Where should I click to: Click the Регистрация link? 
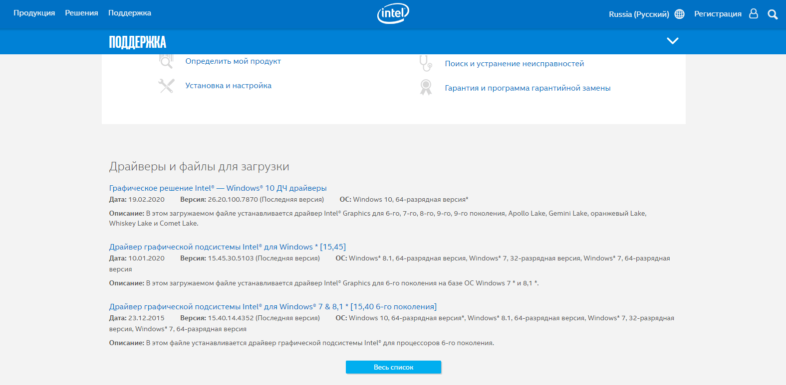718,14
